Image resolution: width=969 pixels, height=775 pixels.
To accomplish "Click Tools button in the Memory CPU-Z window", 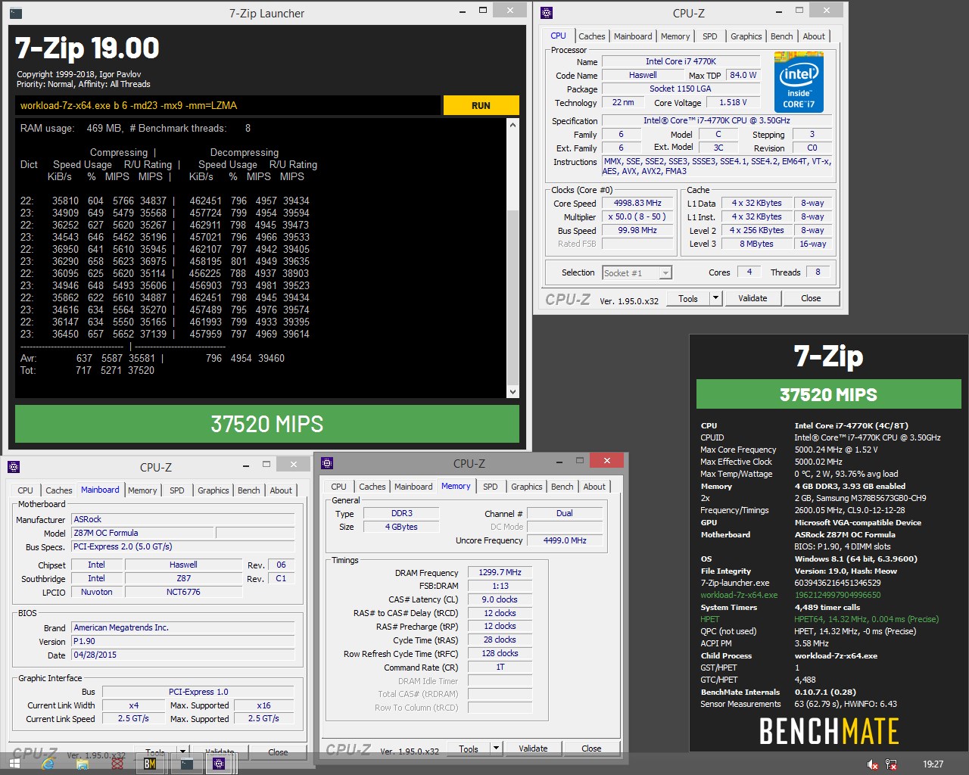I will point(469,749).
